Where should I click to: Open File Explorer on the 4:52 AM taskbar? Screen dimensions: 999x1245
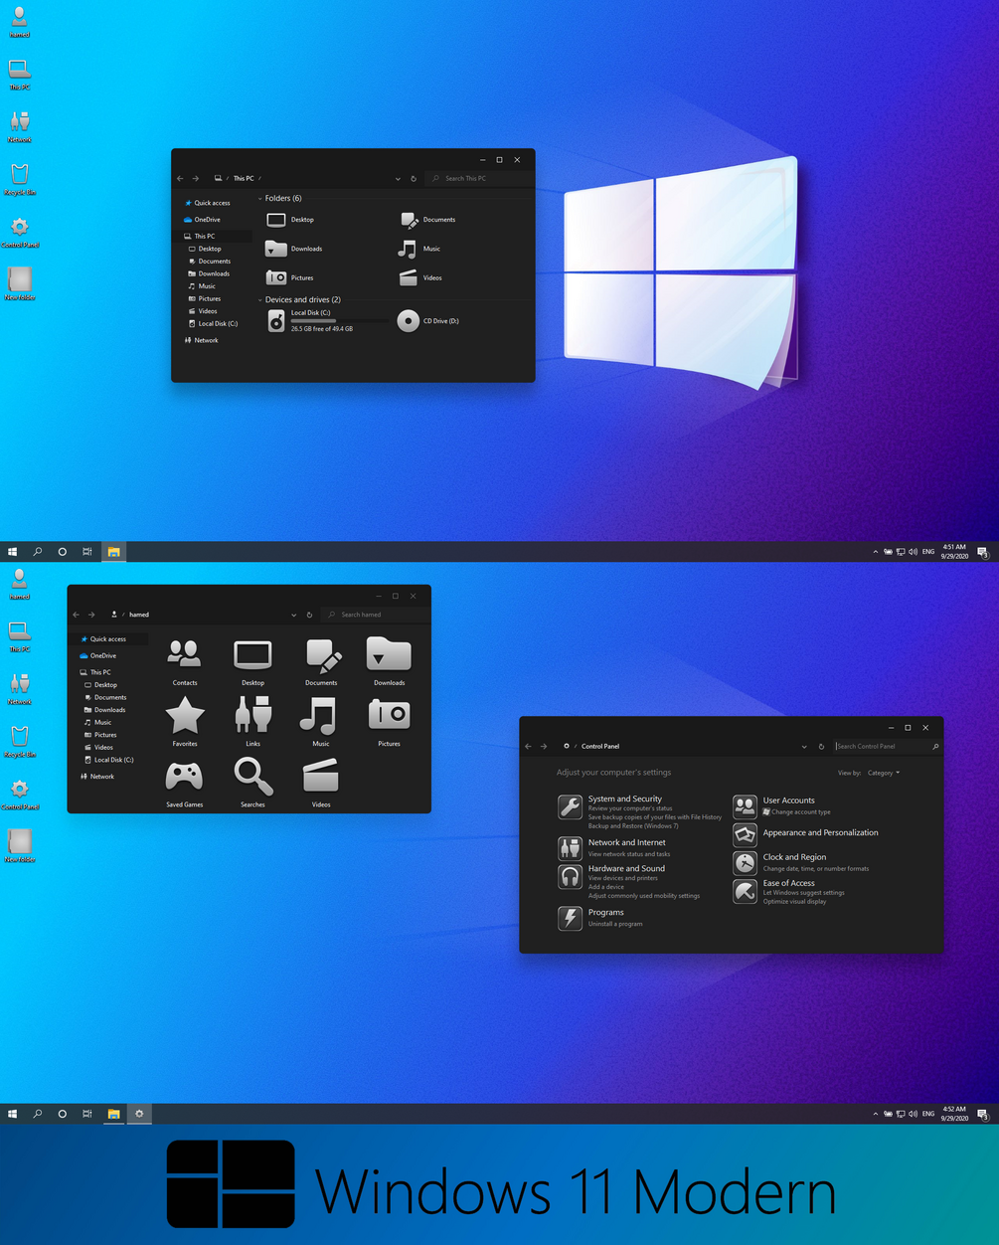click(x=114, y=1114)
